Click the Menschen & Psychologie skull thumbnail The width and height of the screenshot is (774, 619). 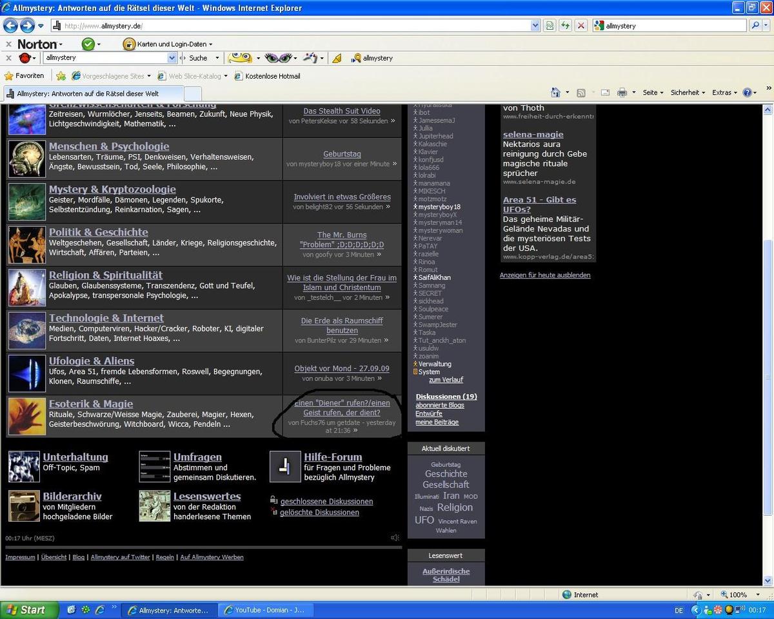[27, 159]
